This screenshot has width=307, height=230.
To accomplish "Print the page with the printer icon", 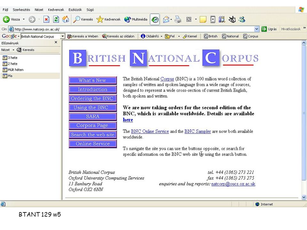I will [x=178, y=19].
